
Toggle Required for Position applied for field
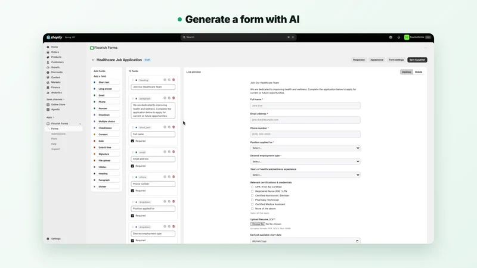(x=132, y=216)
